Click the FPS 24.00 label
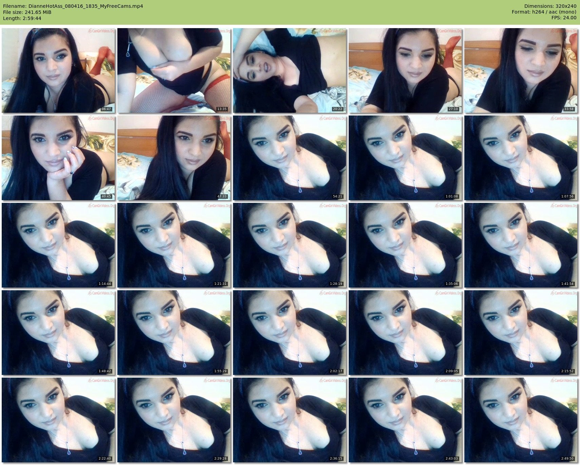The height and width of the screenshot is (465, 580). pyautogui.click(x=564, y=18)
